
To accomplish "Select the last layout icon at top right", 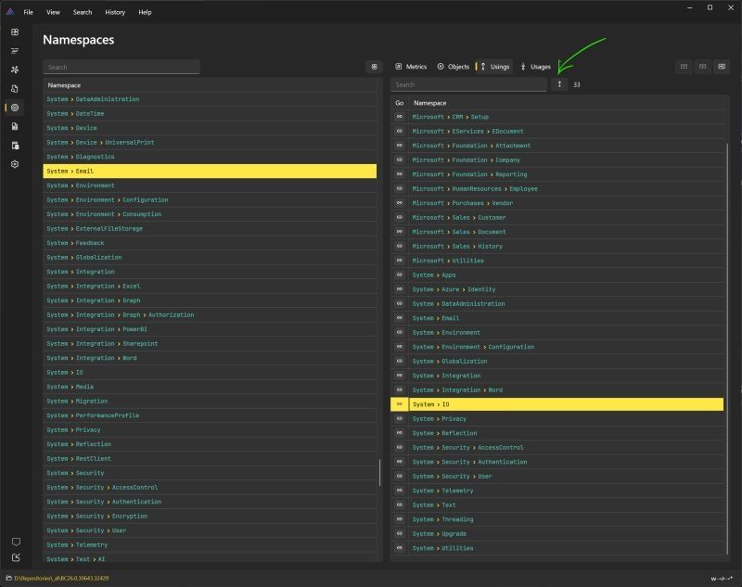I will 722,67.
